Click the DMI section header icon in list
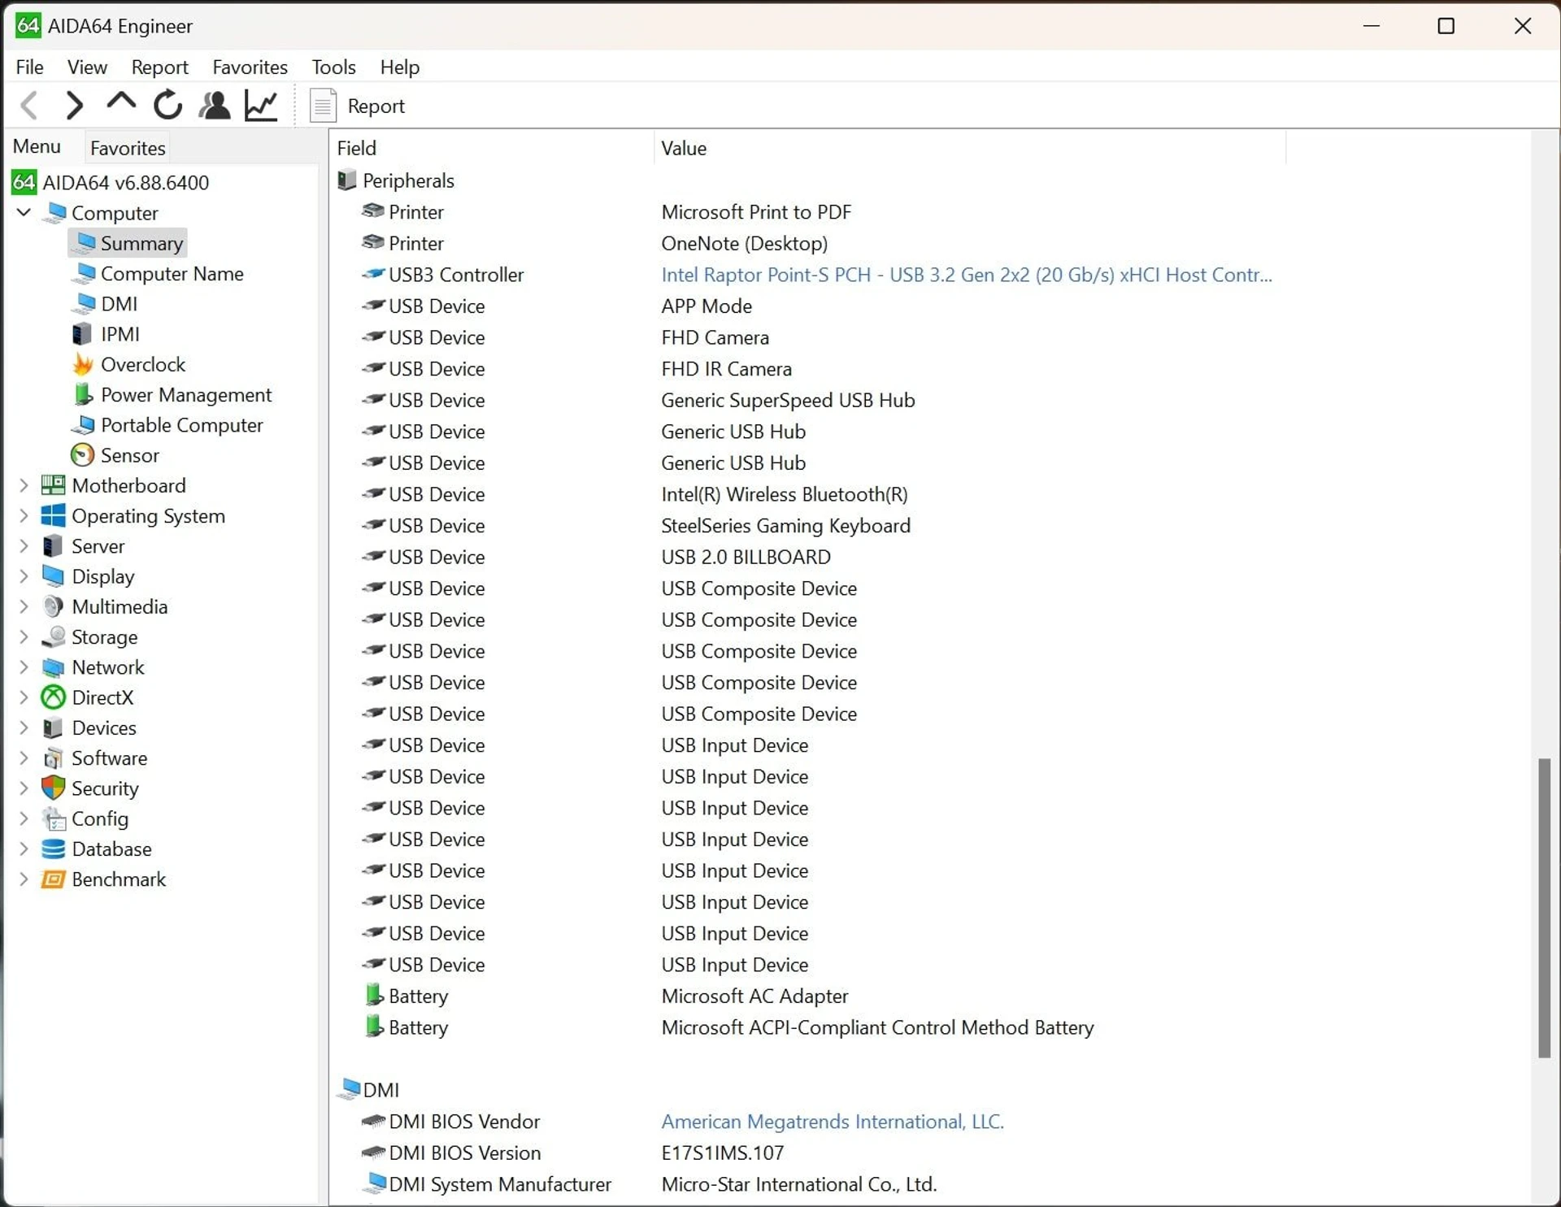The image size is (1561, 1207). tap(350, 1089)
